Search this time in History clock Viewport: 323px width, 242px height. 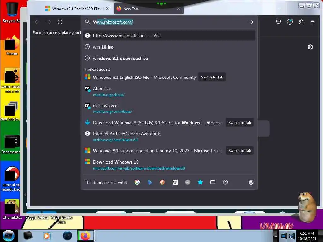225,182
